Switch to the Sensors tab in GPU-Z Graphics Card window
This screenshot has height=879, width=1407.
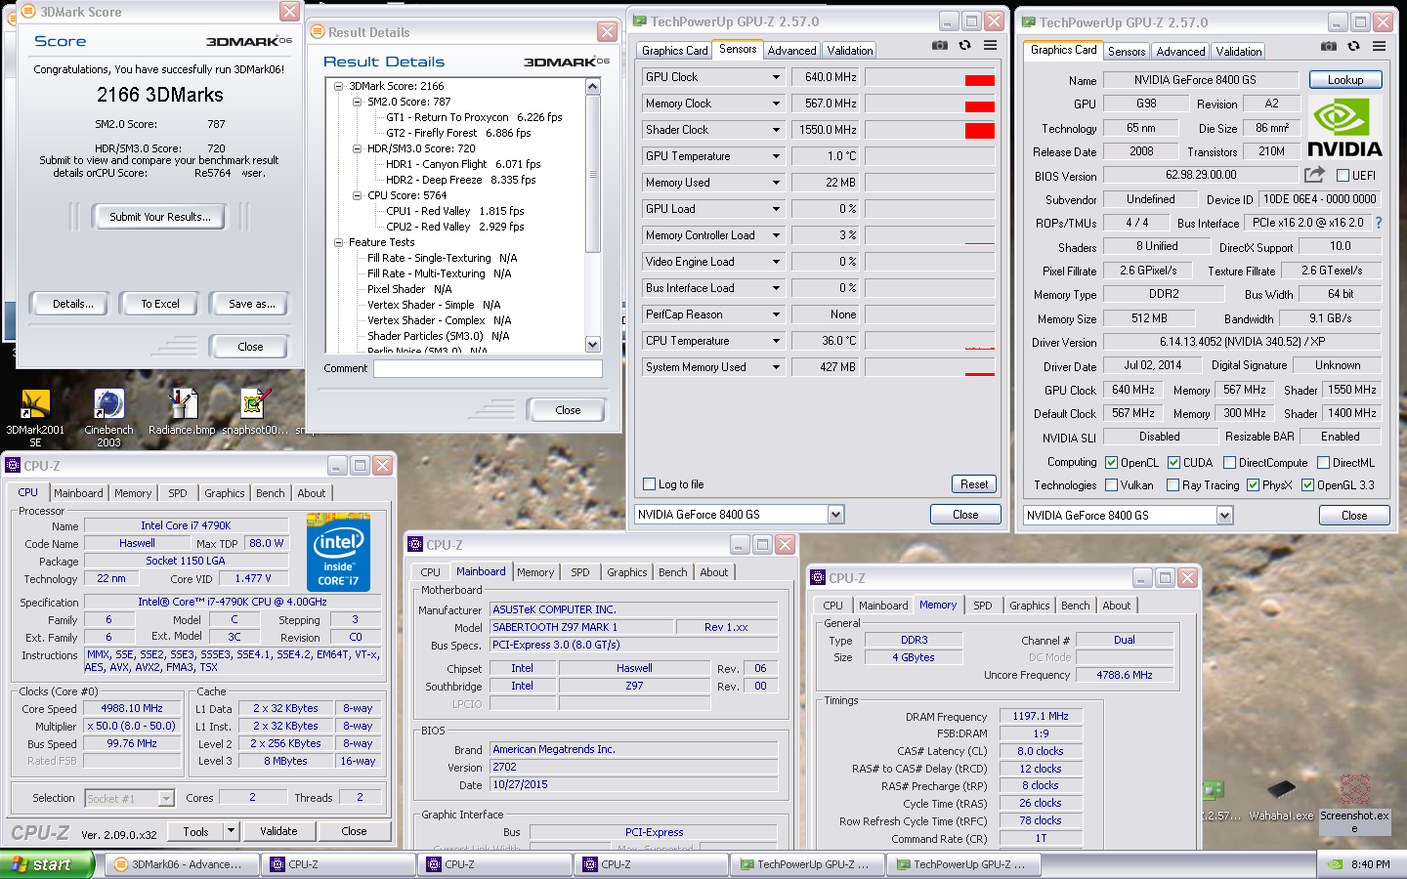click(1127, 52)
